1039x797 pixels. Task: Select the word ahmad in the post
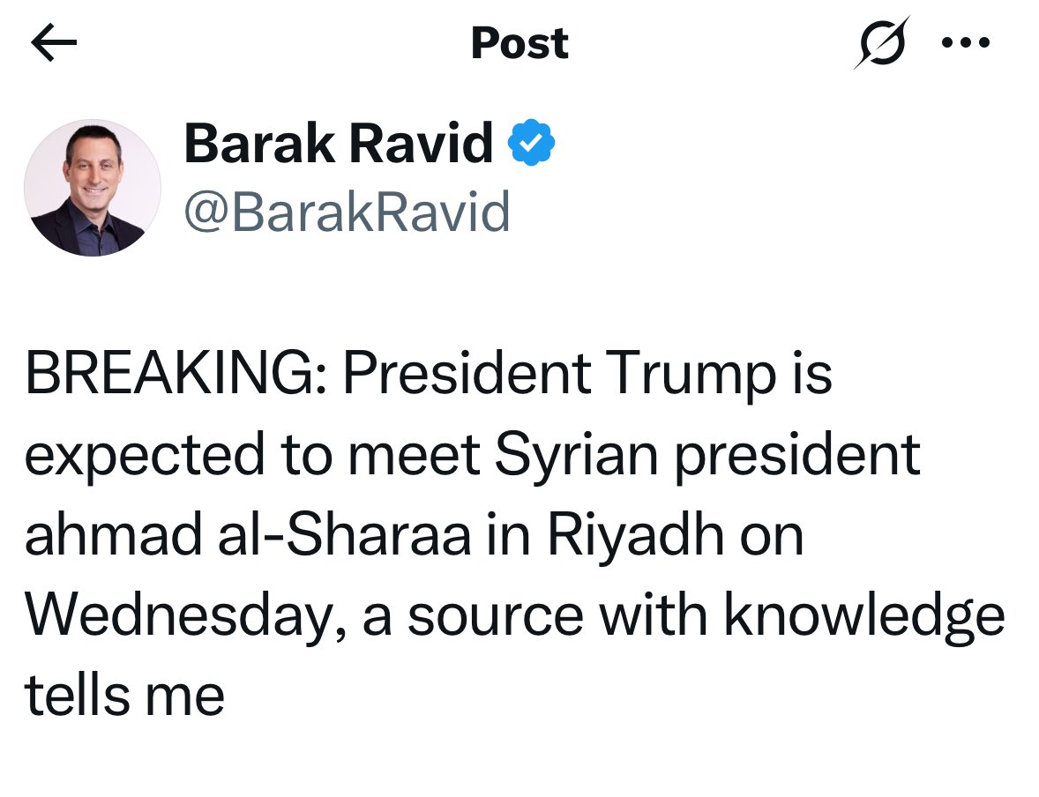108,536
